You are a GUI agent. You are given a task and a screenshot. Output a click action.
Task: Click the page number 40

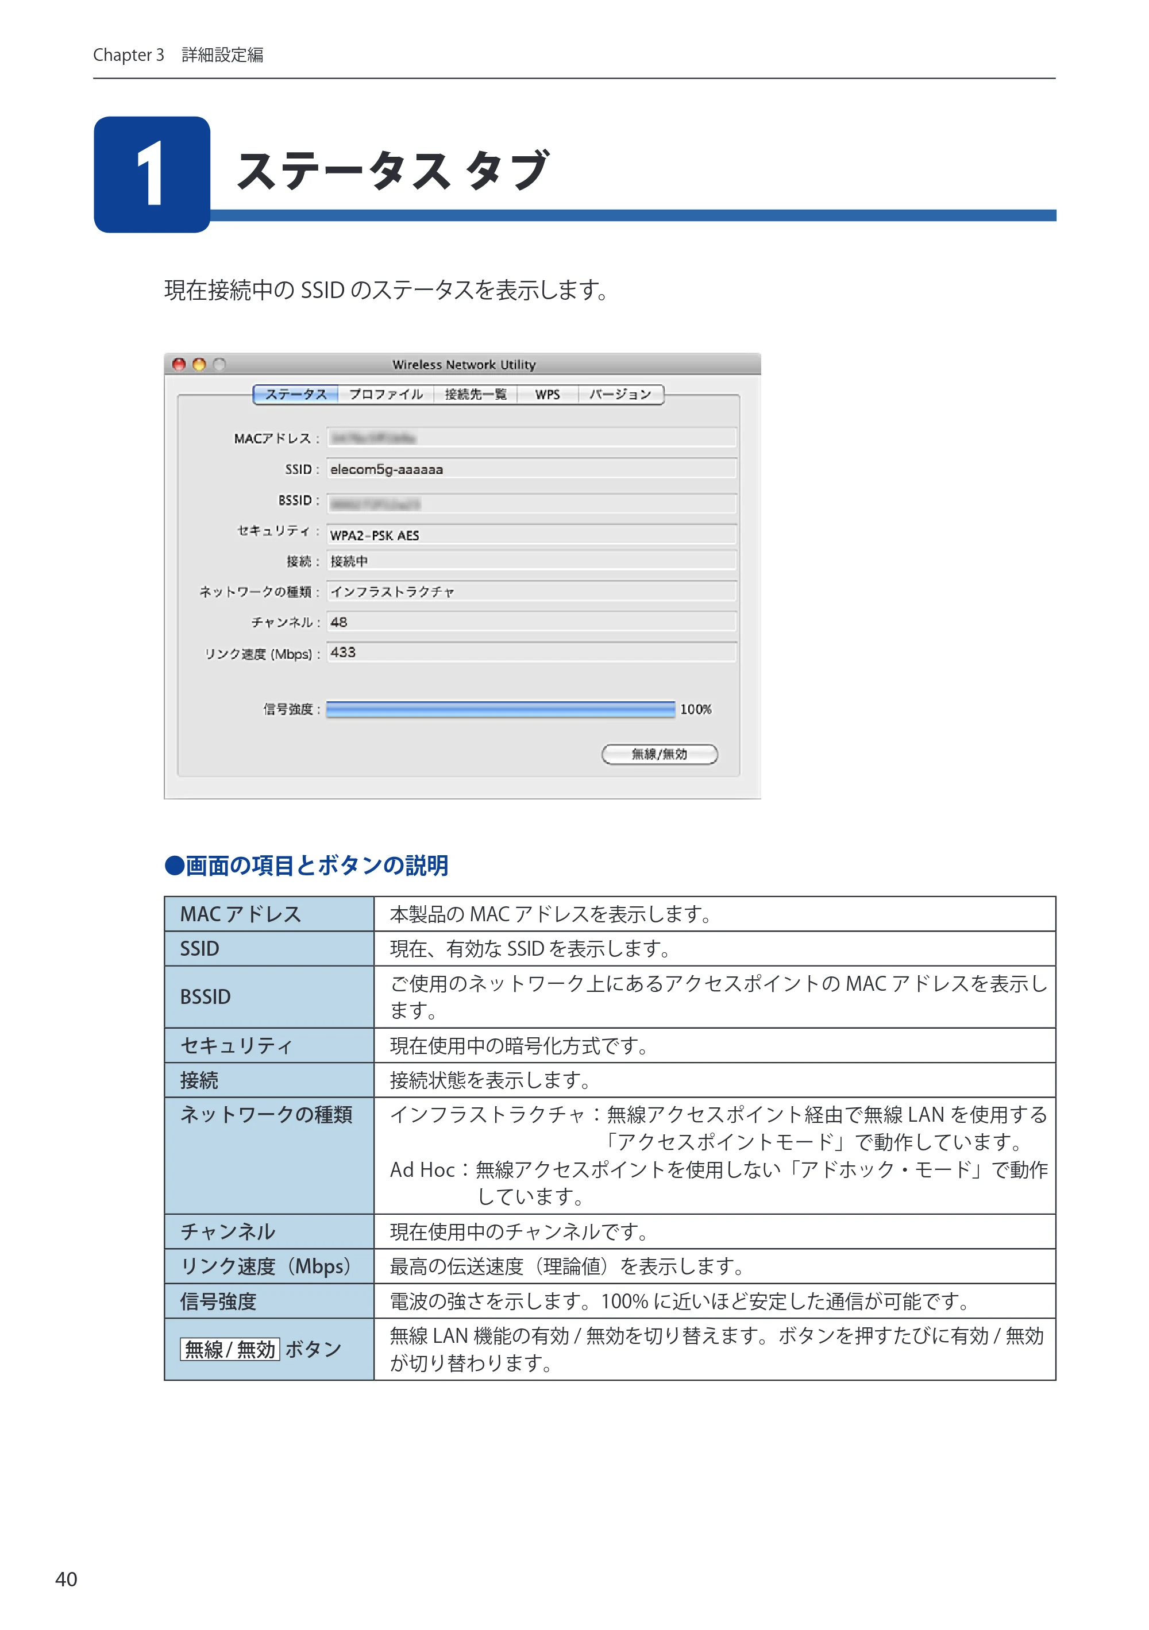click(x=66, y=1579)
